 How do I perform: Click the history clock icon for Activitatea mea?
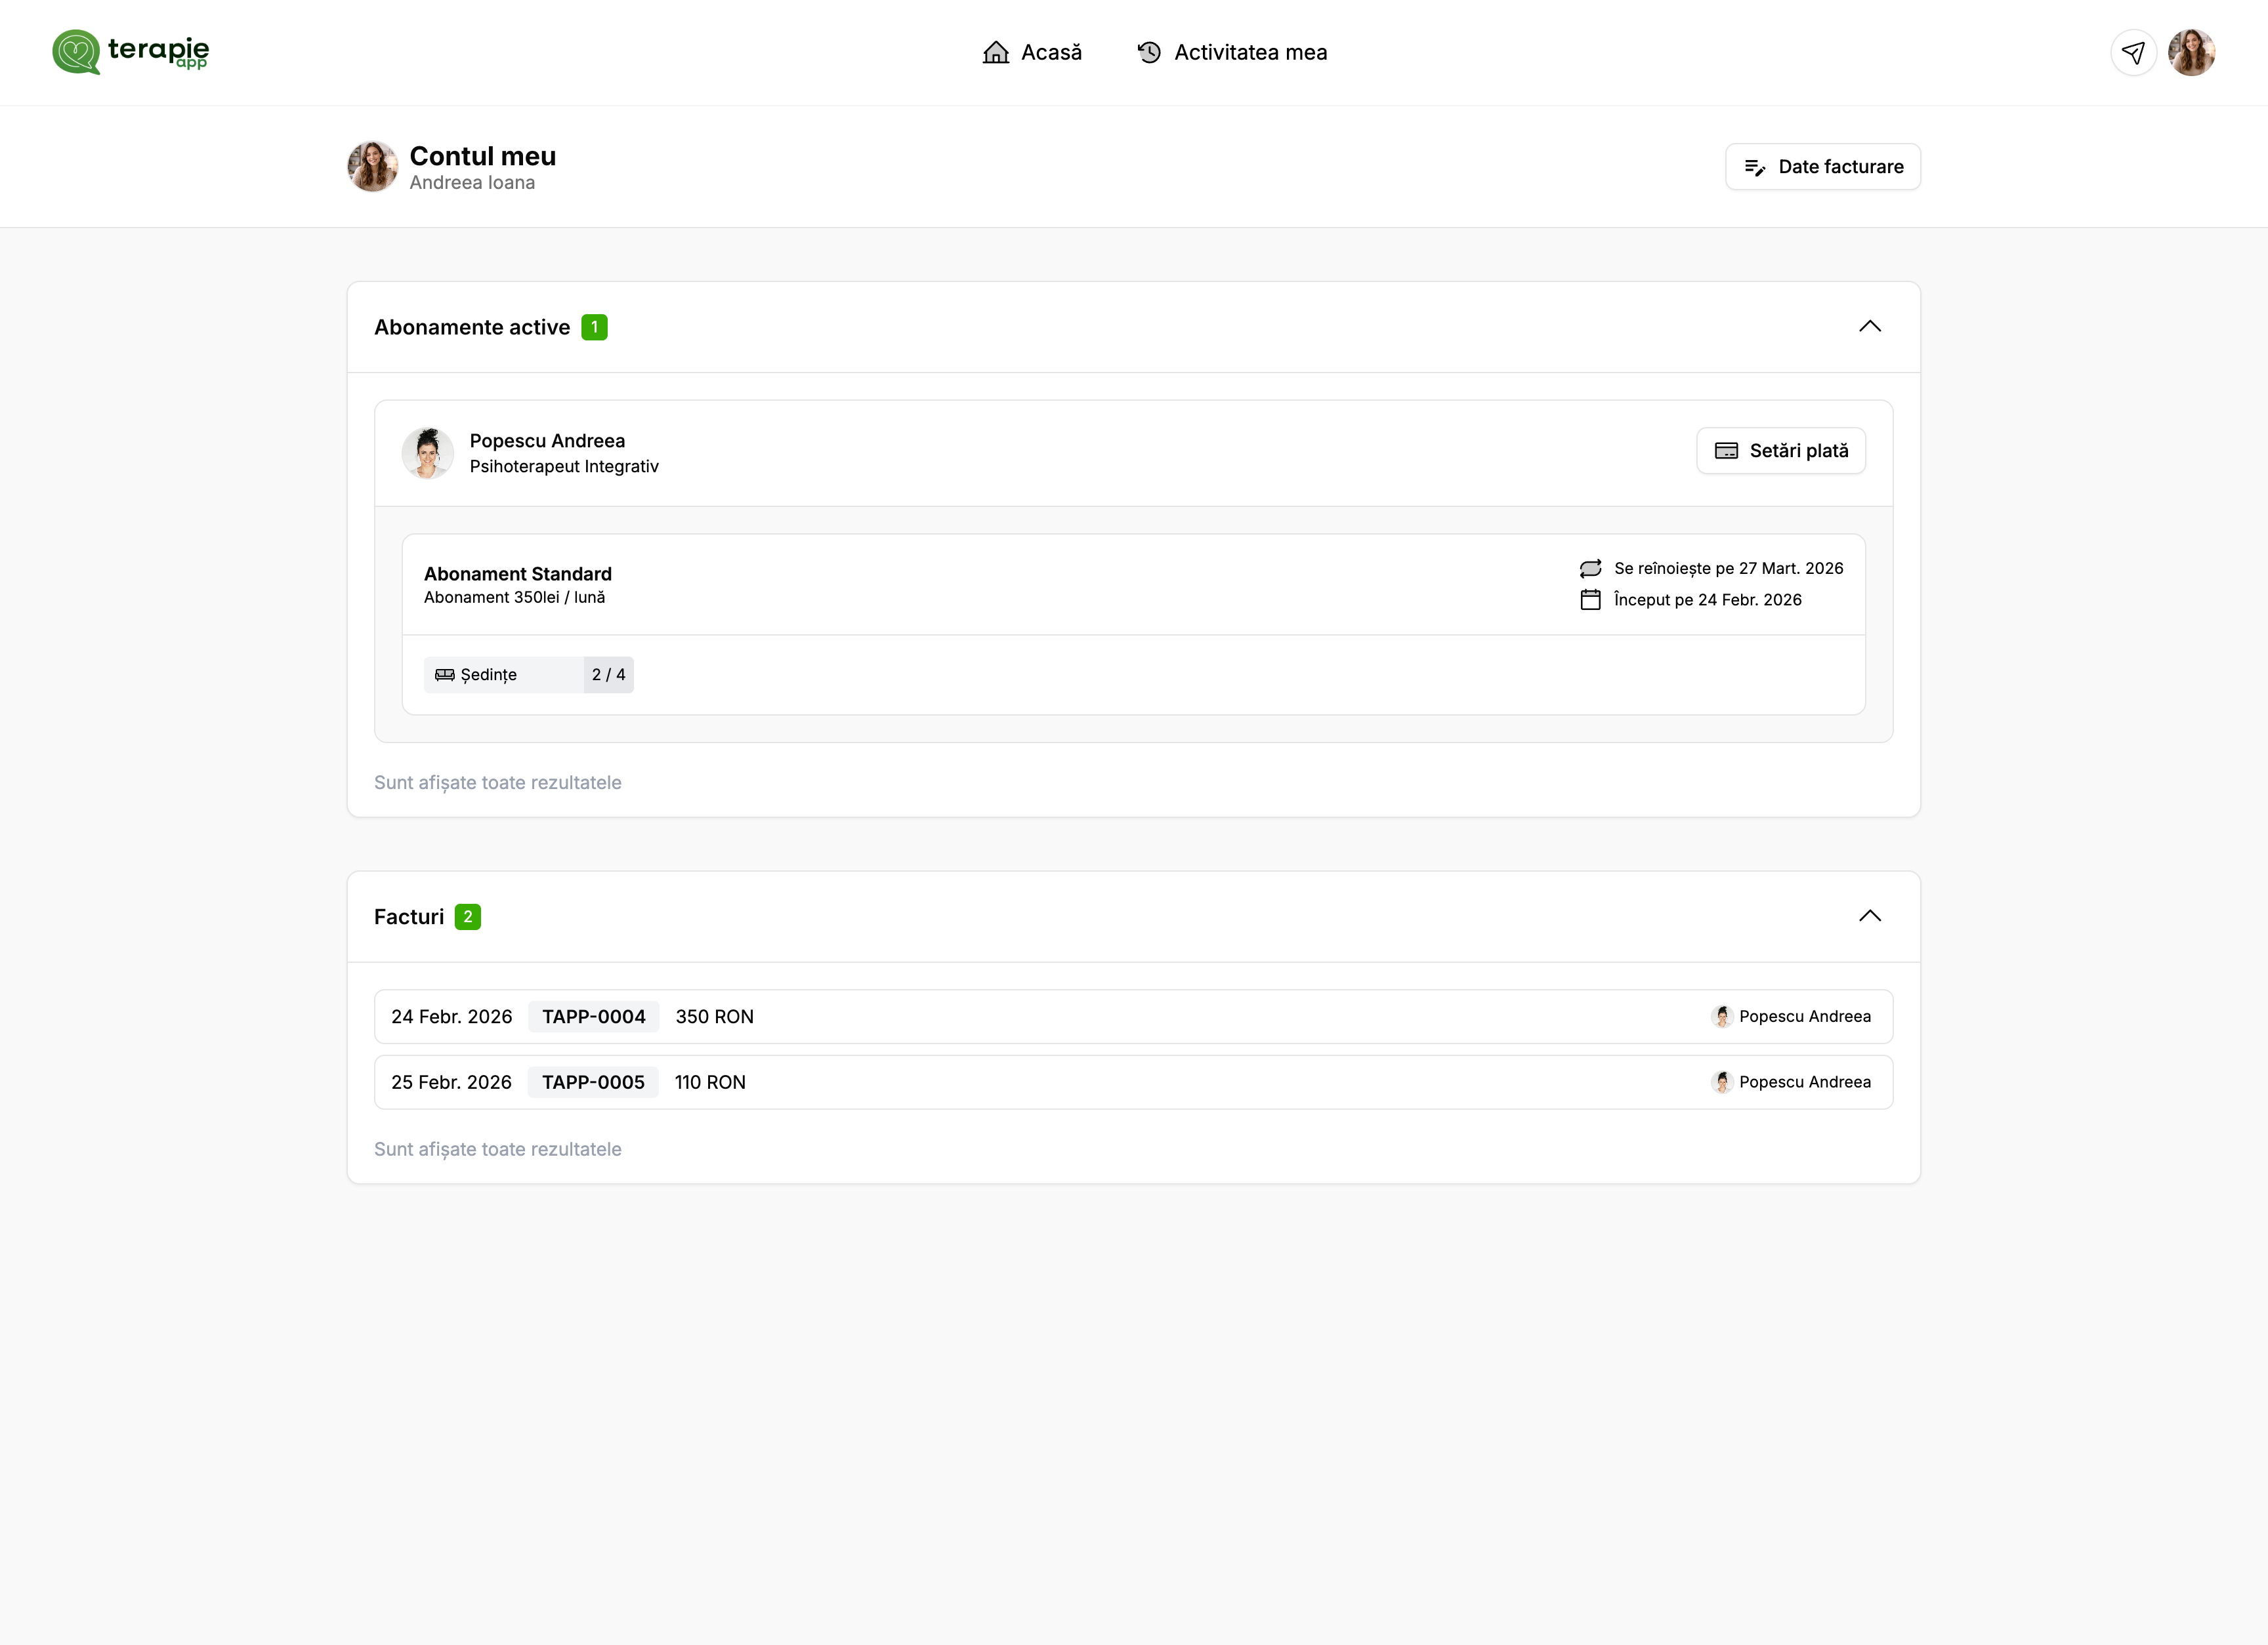pos(1149,52)
